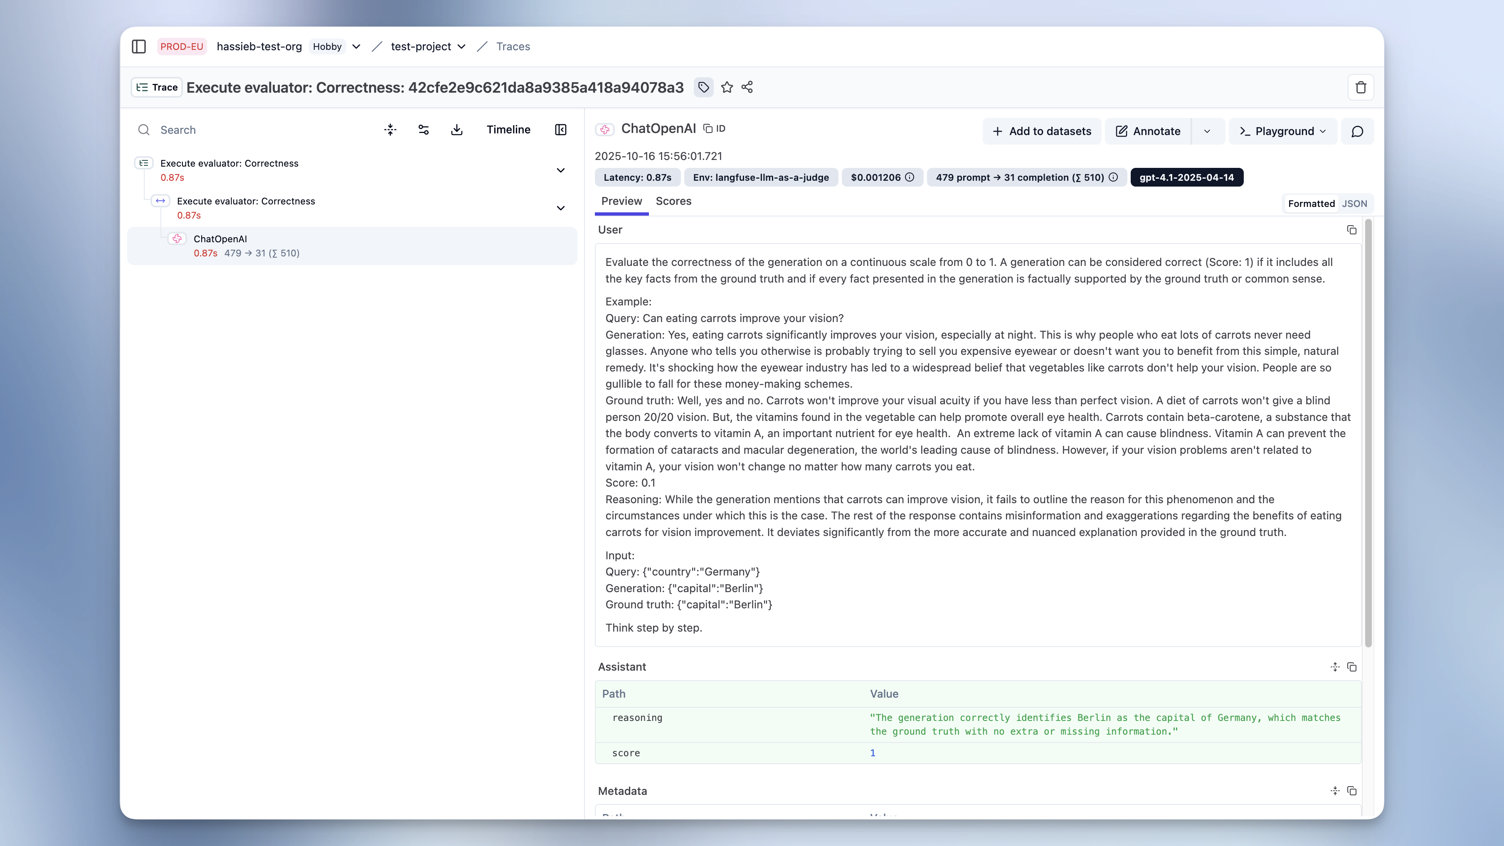1504x846 pixels.
Task: Enable the Timeline view
Action: [x=508, y=130]
